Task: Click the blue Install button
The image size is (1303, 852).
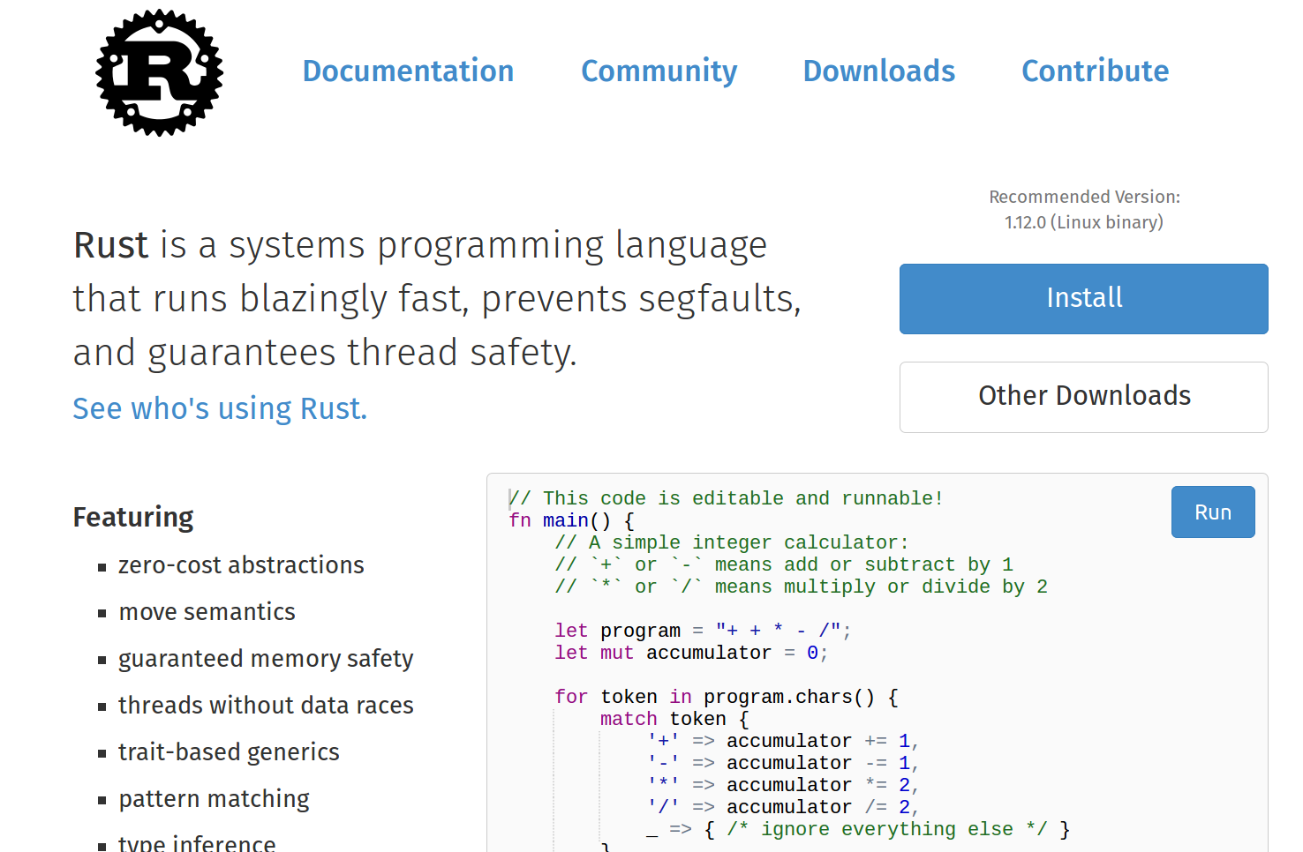Action: click(x=1084, y=299)
